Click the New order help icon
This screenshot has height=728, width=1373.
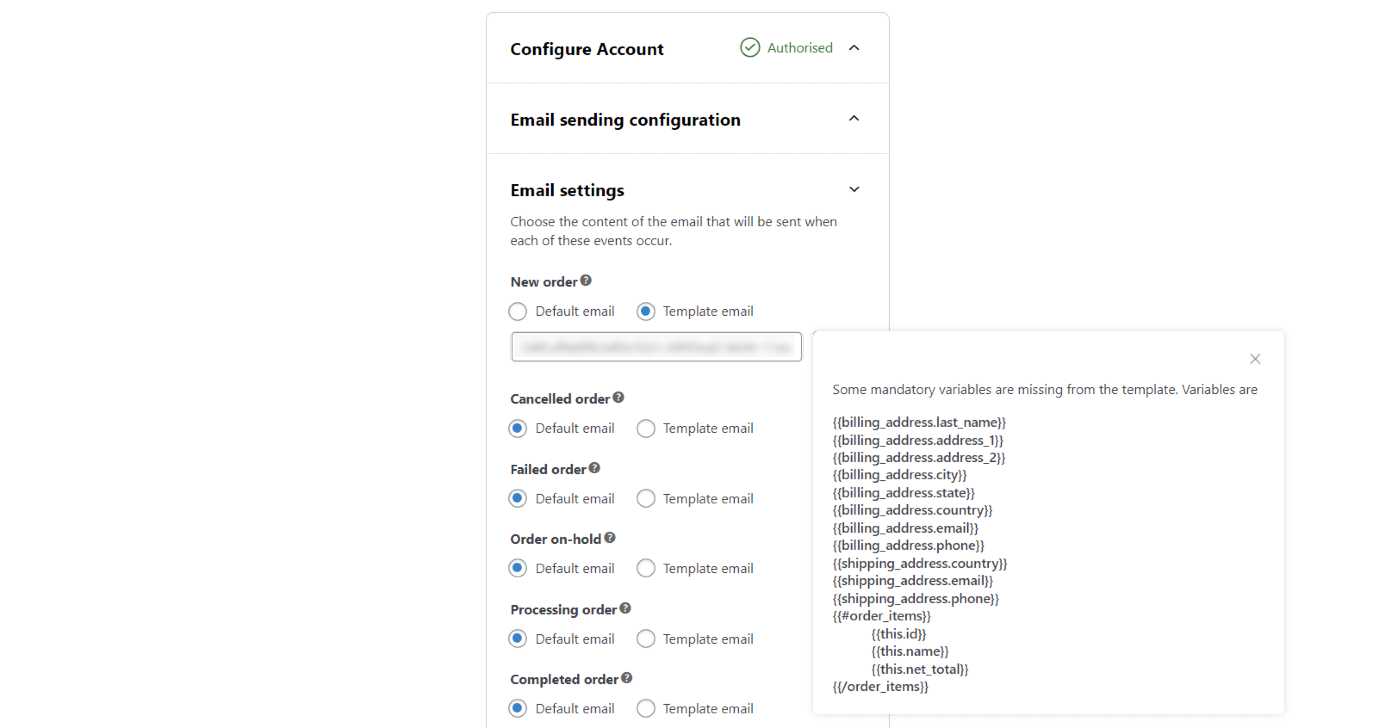pyautogui.click(x=586, y=280)
